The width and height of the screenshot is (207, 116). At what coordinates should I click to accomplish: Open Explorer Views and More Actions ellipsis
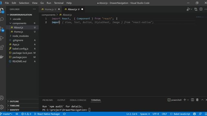click(x=34, y=9)
